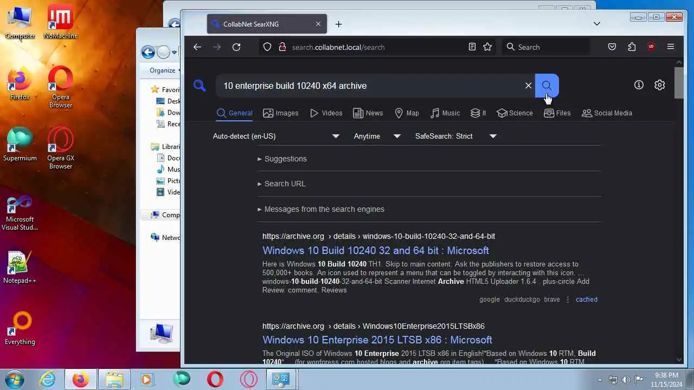Click the blue search submit magnifier button
Viewport: 694px width, 390px height.
[547, 86]
